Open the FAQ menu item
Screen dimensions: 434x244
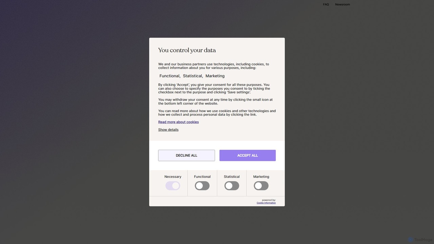pyautogui.click(x=326, y=4)
